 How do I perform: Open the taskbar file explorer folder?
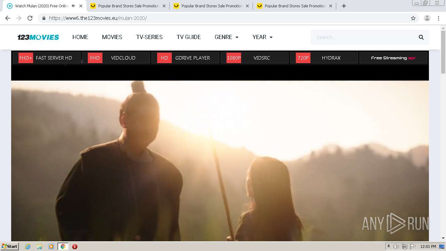point(39,246)
